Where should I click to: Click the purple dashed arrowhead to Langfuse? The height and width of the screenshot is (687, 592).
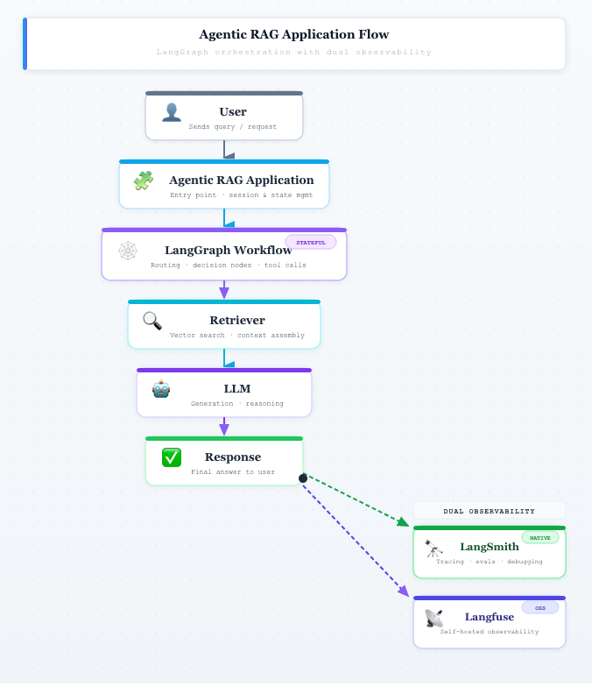(404, 591)
